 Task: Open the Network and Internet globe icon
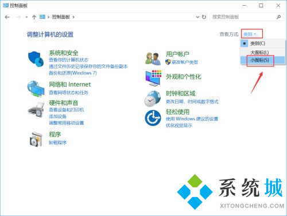tap(36, 89)
